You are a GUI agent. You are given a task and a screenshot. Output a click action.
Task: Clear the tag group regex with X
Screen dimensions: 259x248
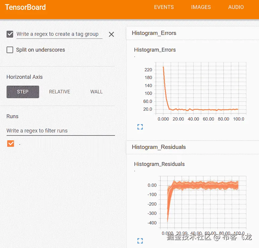tap(111, 34)
